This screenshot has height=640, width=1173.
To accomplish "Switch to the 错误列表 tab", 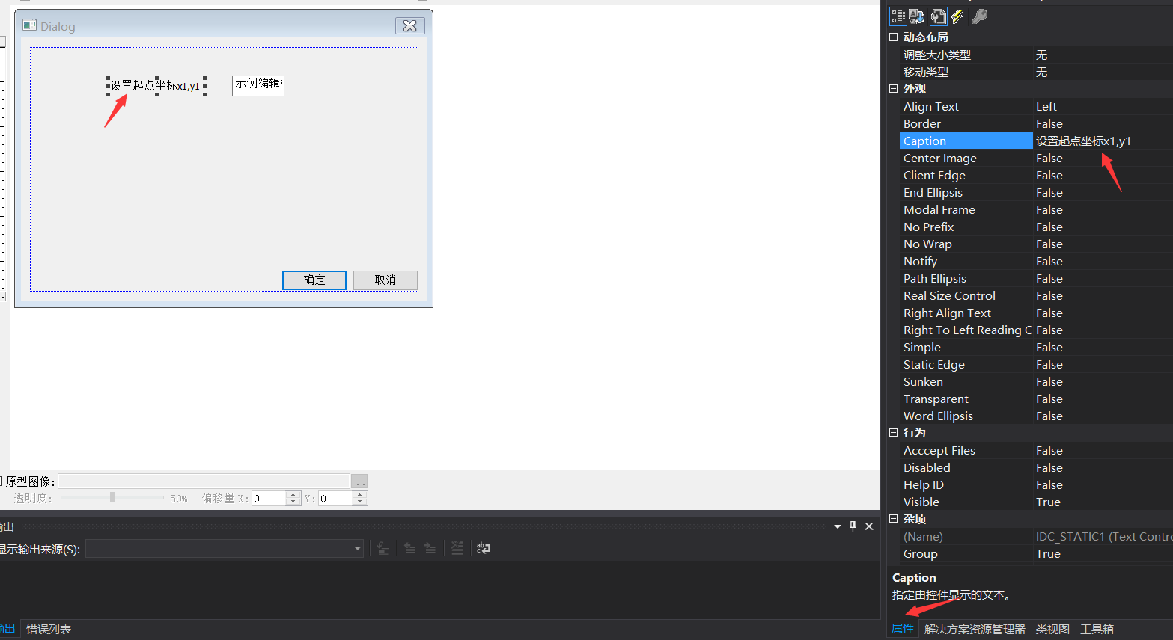I will pos(49,629).
